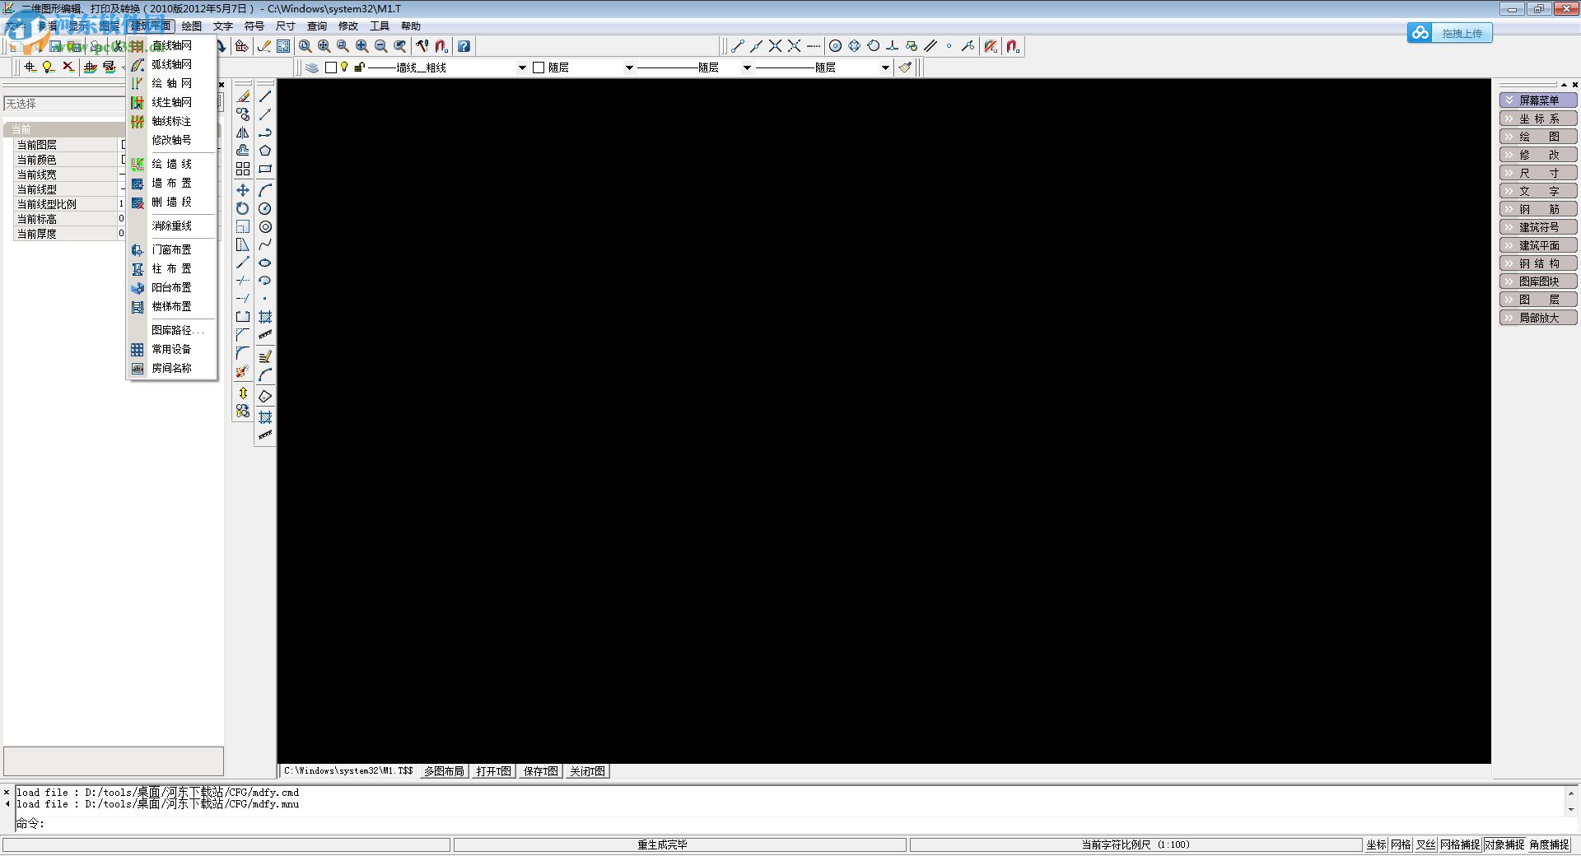Viewport: 1581px width, 856px height.
Task: Choose 楼梯布置 from the open menu
Action: (x=171, y=306)
